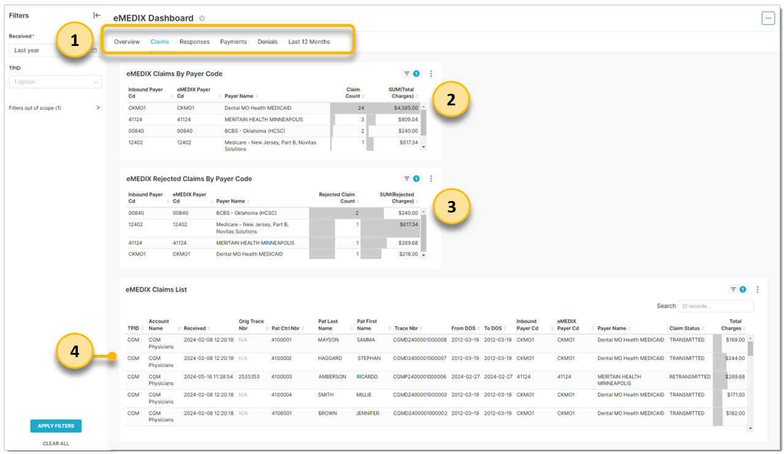The height and width of the screenshot is (454, 784).
Task: Collapse the Filters sidebar panel
Action: pyautogui.click(x=97, y=15)
